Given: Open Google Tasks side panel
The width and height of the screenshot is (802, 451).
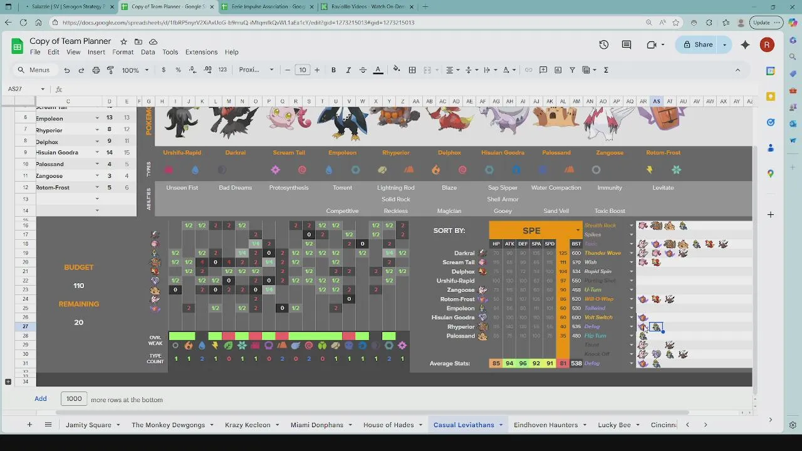Looking at the screenshot, I should click(771, 122).
